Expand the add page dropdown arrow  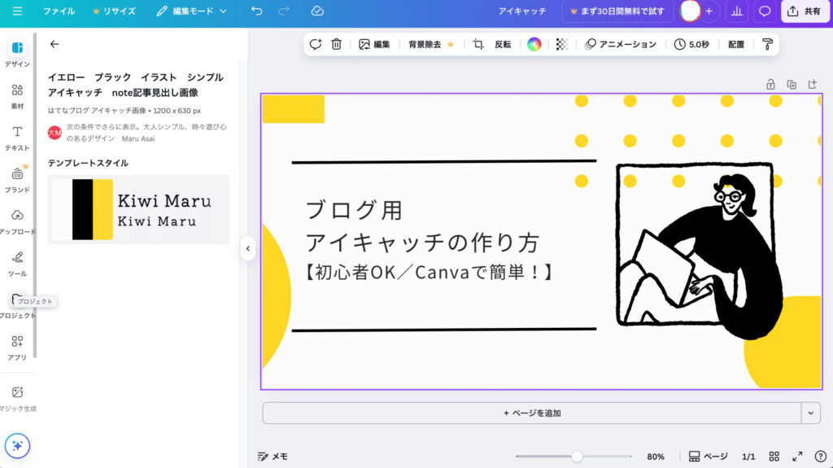pos(811,413)
